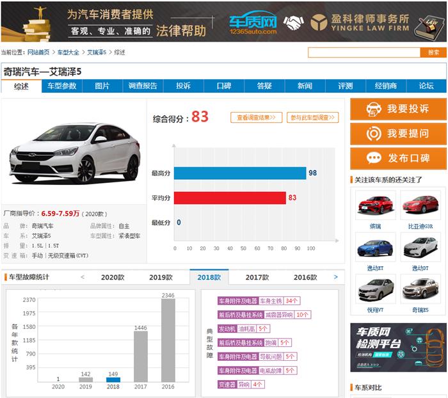448x398 pixels.
Task: Click the 车质网 12365auto.com logo
Action: click(x=253, y=23)
